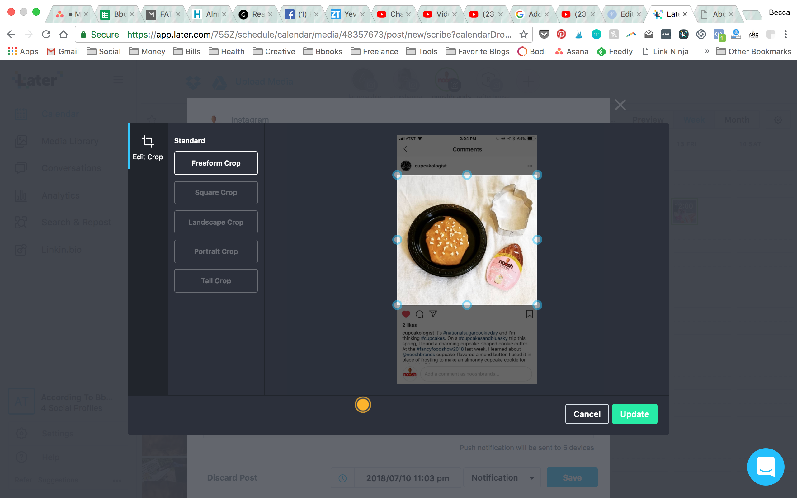
Task: Click the address bar URL
Action: click(x=319, y=34)
